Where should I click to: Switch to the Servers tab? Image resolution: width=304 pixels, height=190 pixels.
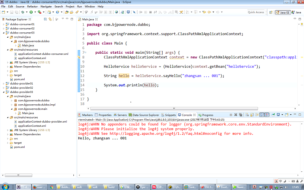click(120, 115)
